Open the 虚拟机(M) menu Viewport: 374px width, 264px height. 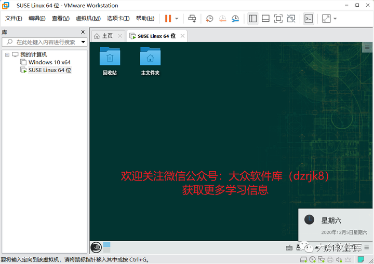pyautogui.click(x=88, y=18)
